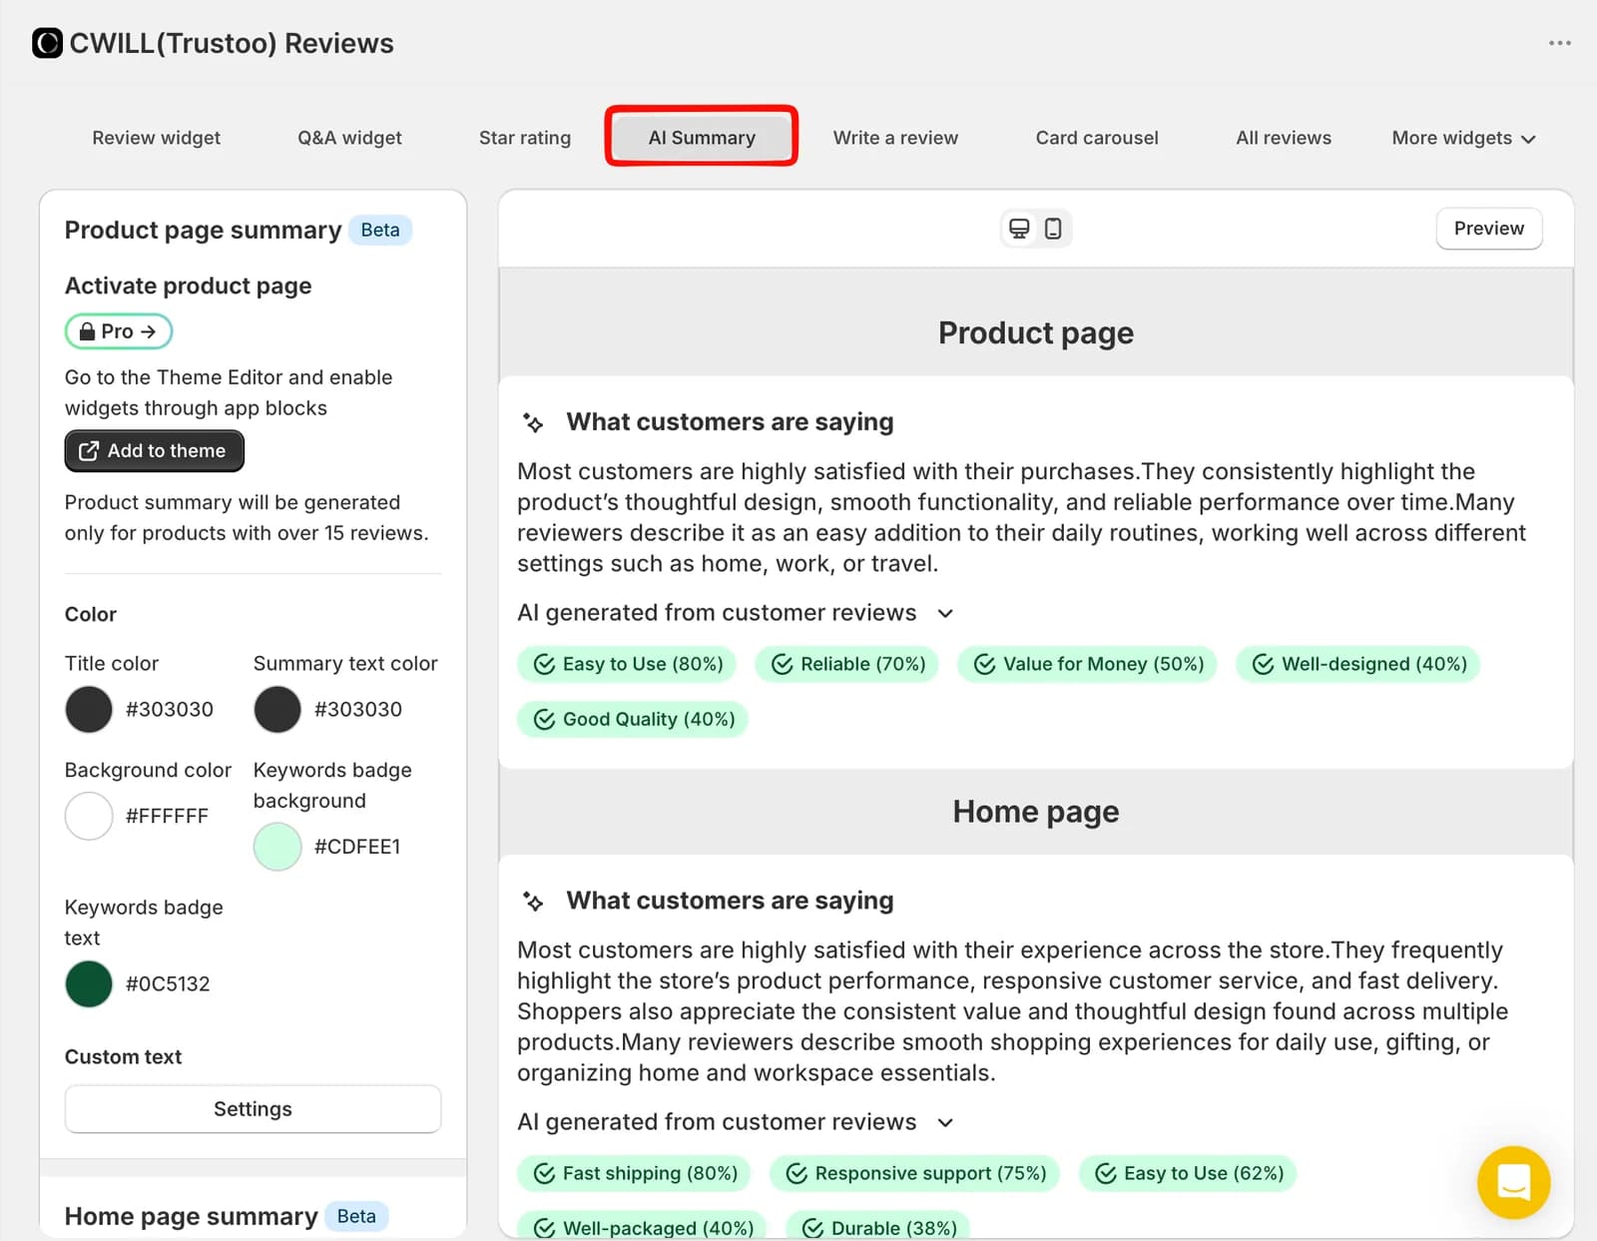Viewport: 1597px width, 1241px height.
Task: Open the yellow chat support bubble
Action: click(1513, 1182)
